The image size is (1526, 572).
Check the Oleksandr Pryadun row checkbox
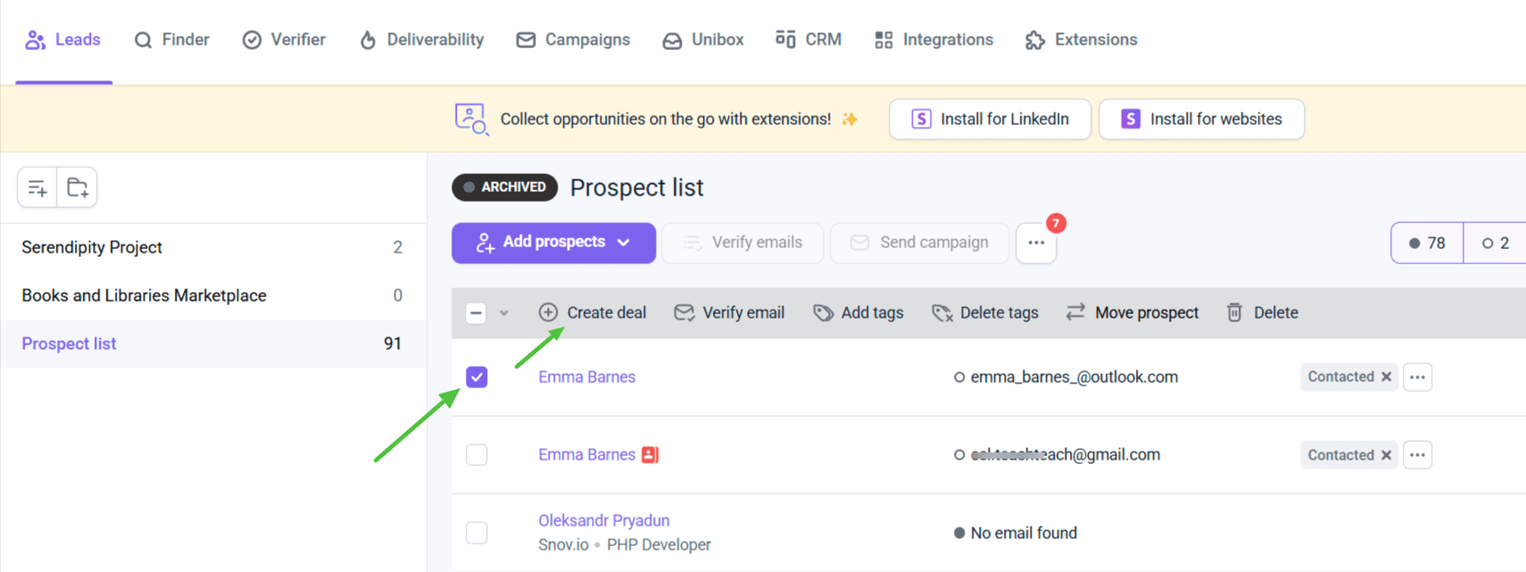point(477,533)
